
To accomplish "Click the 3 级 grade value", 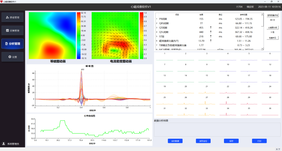I will (273, 32).
